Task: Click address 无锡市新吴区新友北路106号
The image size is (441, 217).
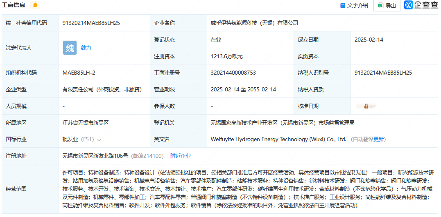Action: point(95,156)
